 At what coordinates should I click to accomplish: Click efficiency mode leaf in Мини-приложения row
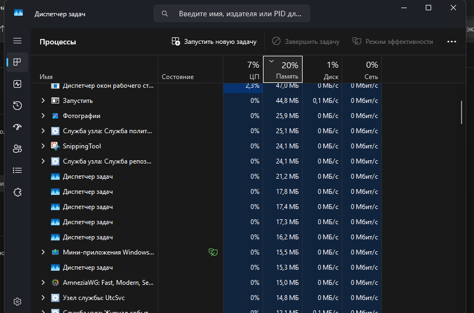pos(213,252)
